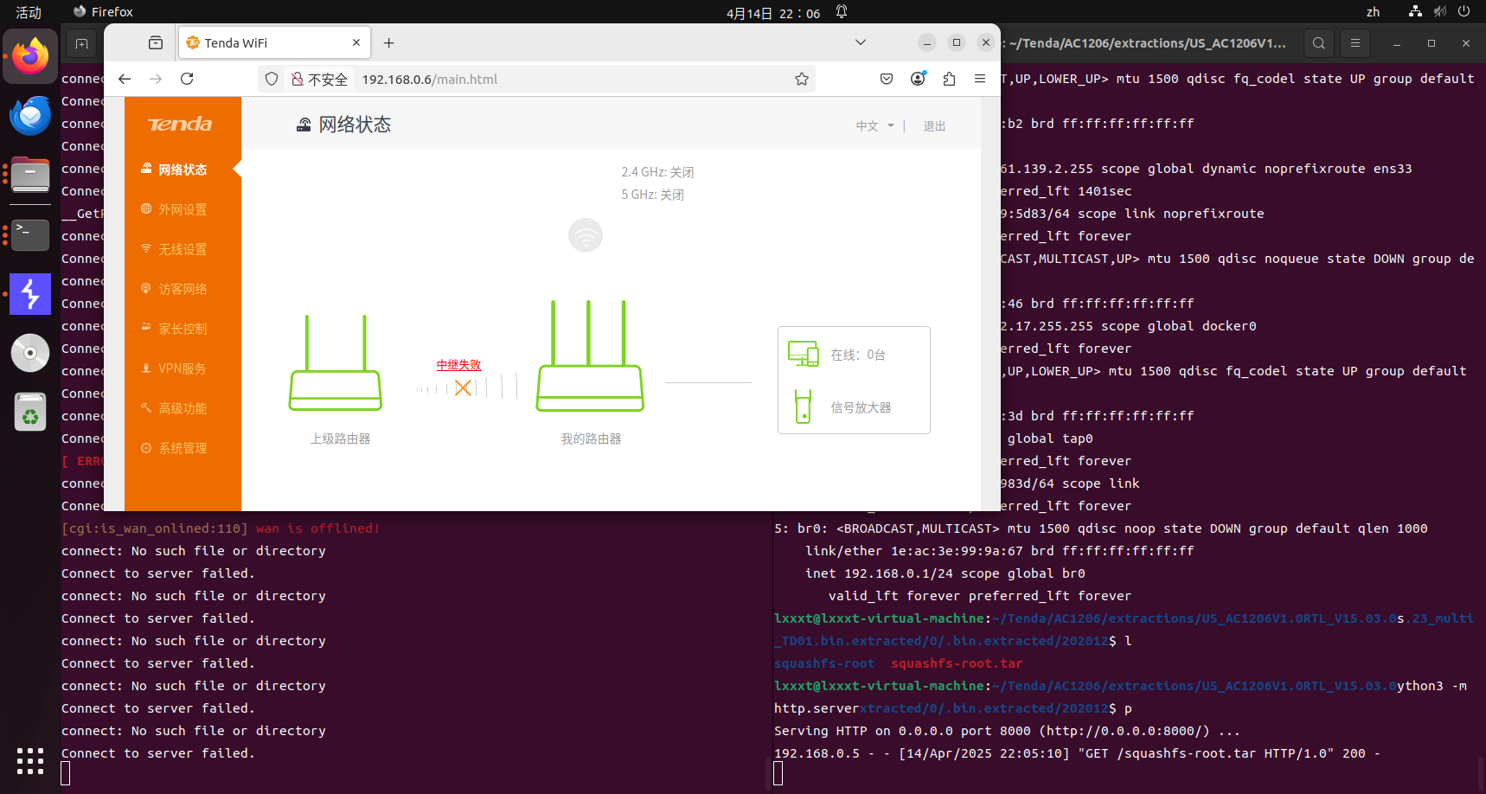Close the Tenda WiFi tab
This screenshot has width=1486, height=794.
pyautogui.click(x=356, y=42)
